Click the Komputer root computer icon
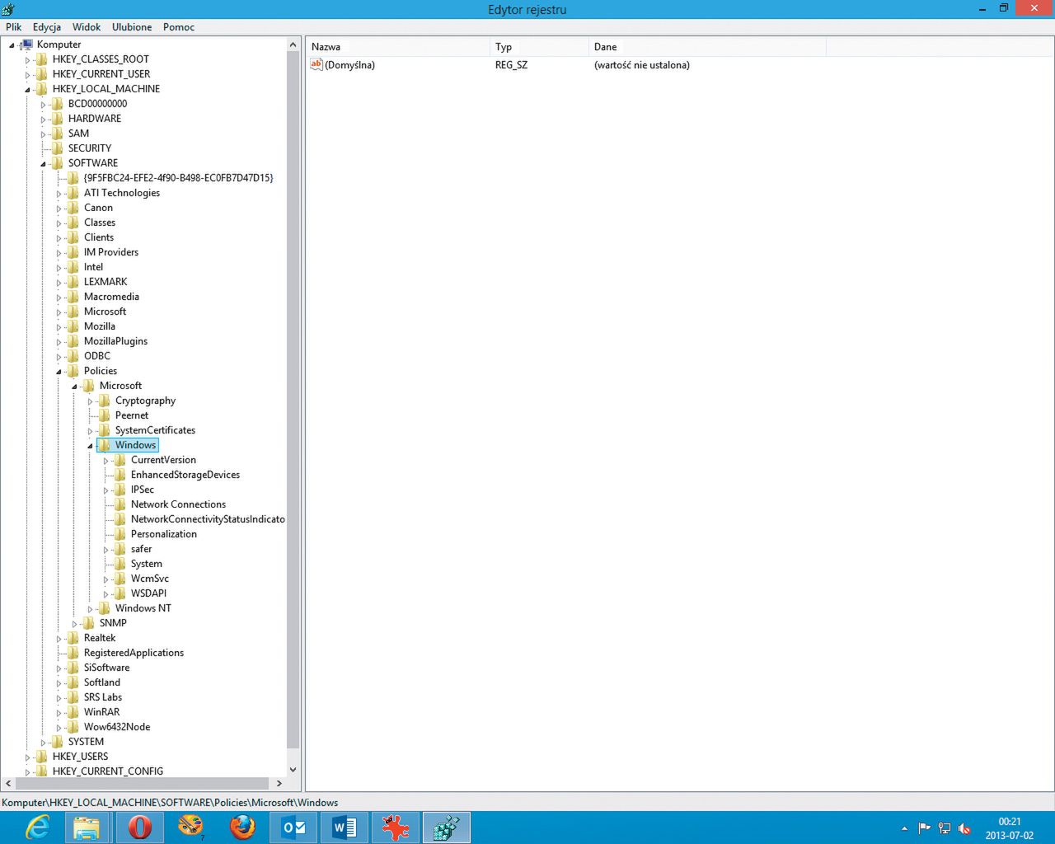 coord(26,45)
